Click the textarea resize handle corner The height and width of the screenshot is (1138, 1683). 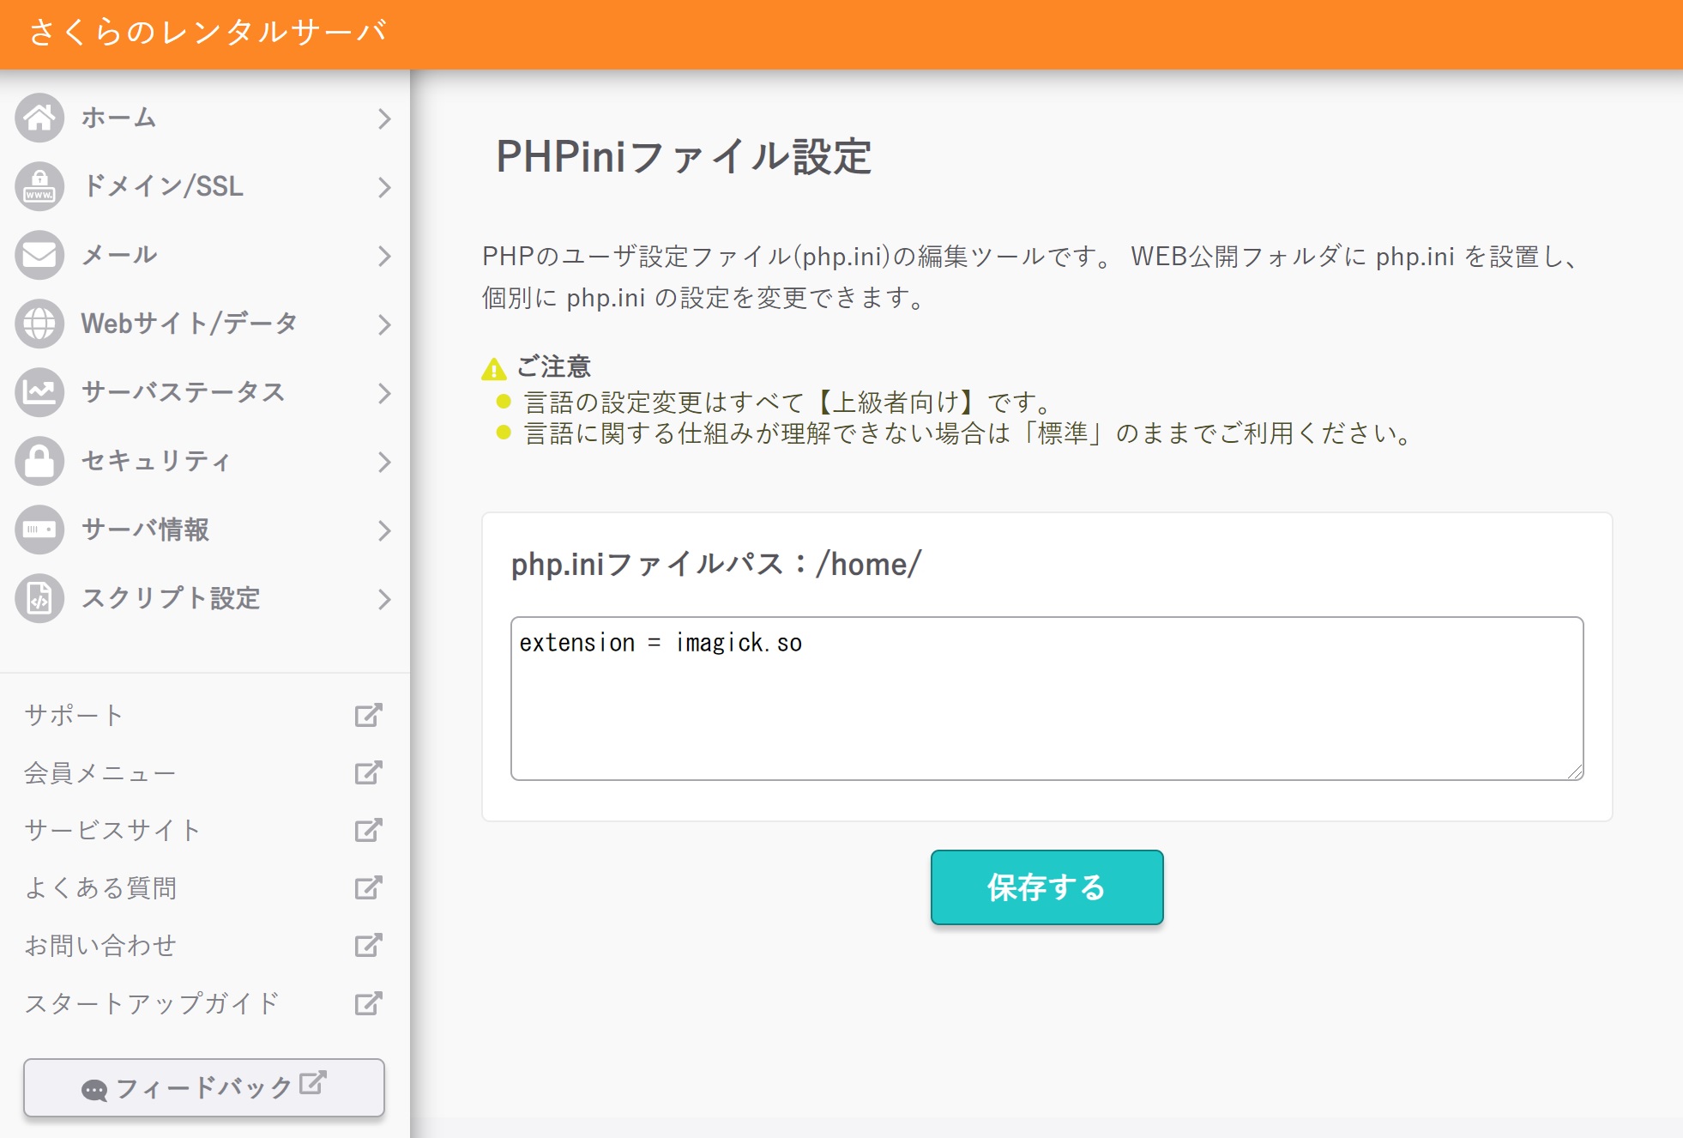1575,772
